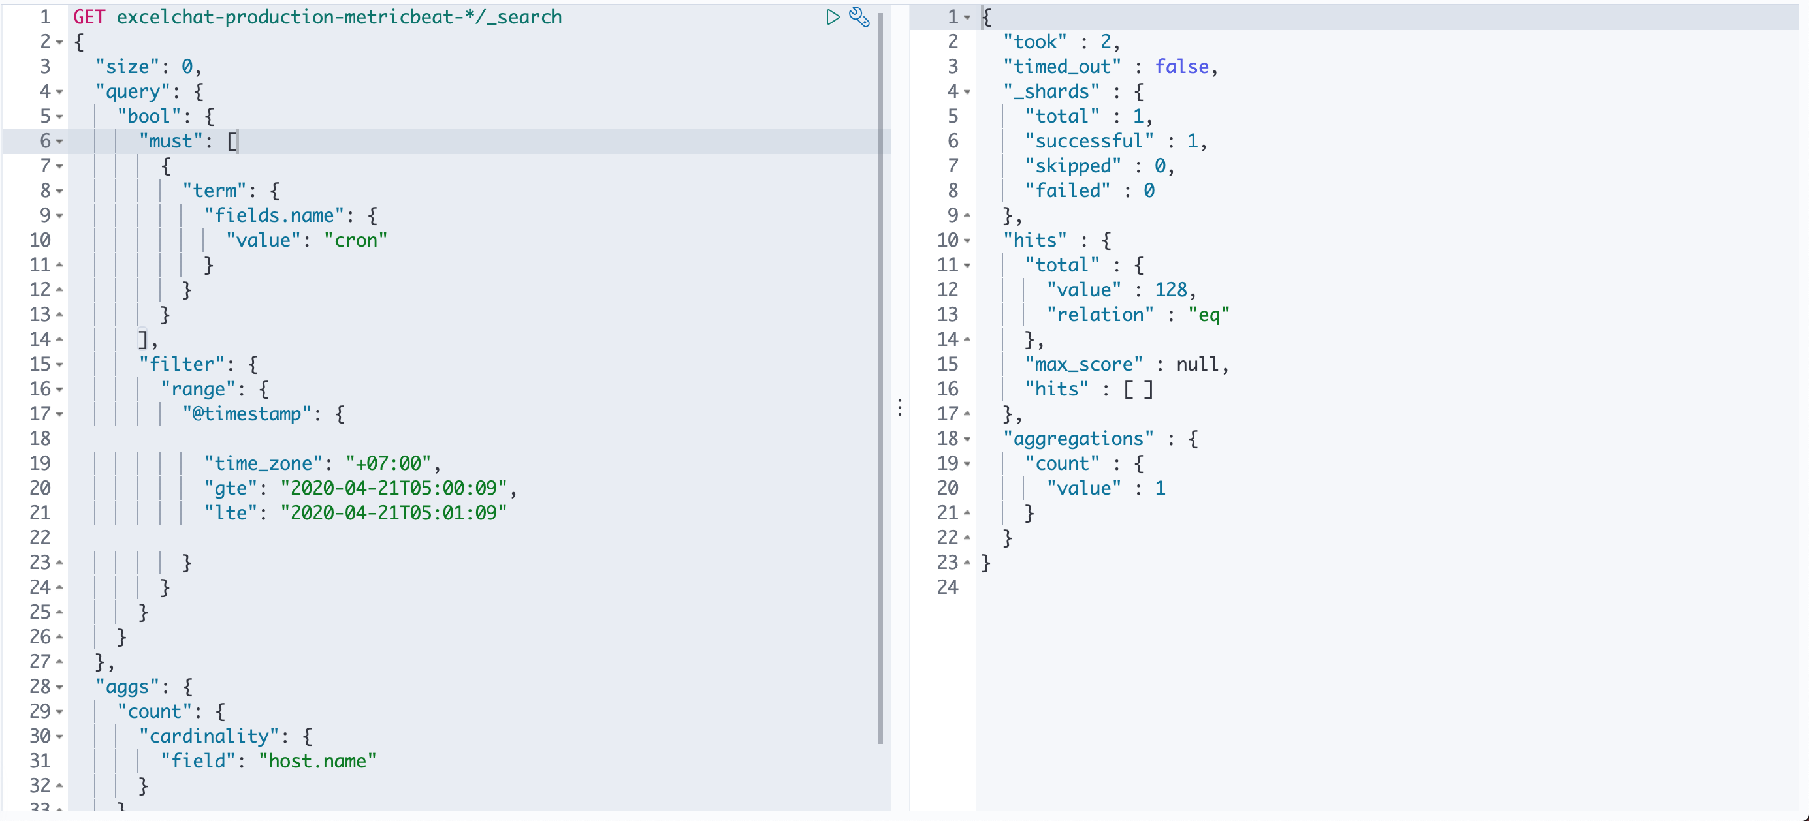The image size is (1809, 821).
Task: Open the wrench settings icon
Action: click(x=859, y=17)
